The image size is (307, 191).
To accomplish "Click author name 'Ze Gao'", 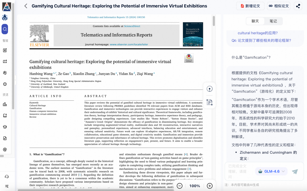I will point(63,74).
